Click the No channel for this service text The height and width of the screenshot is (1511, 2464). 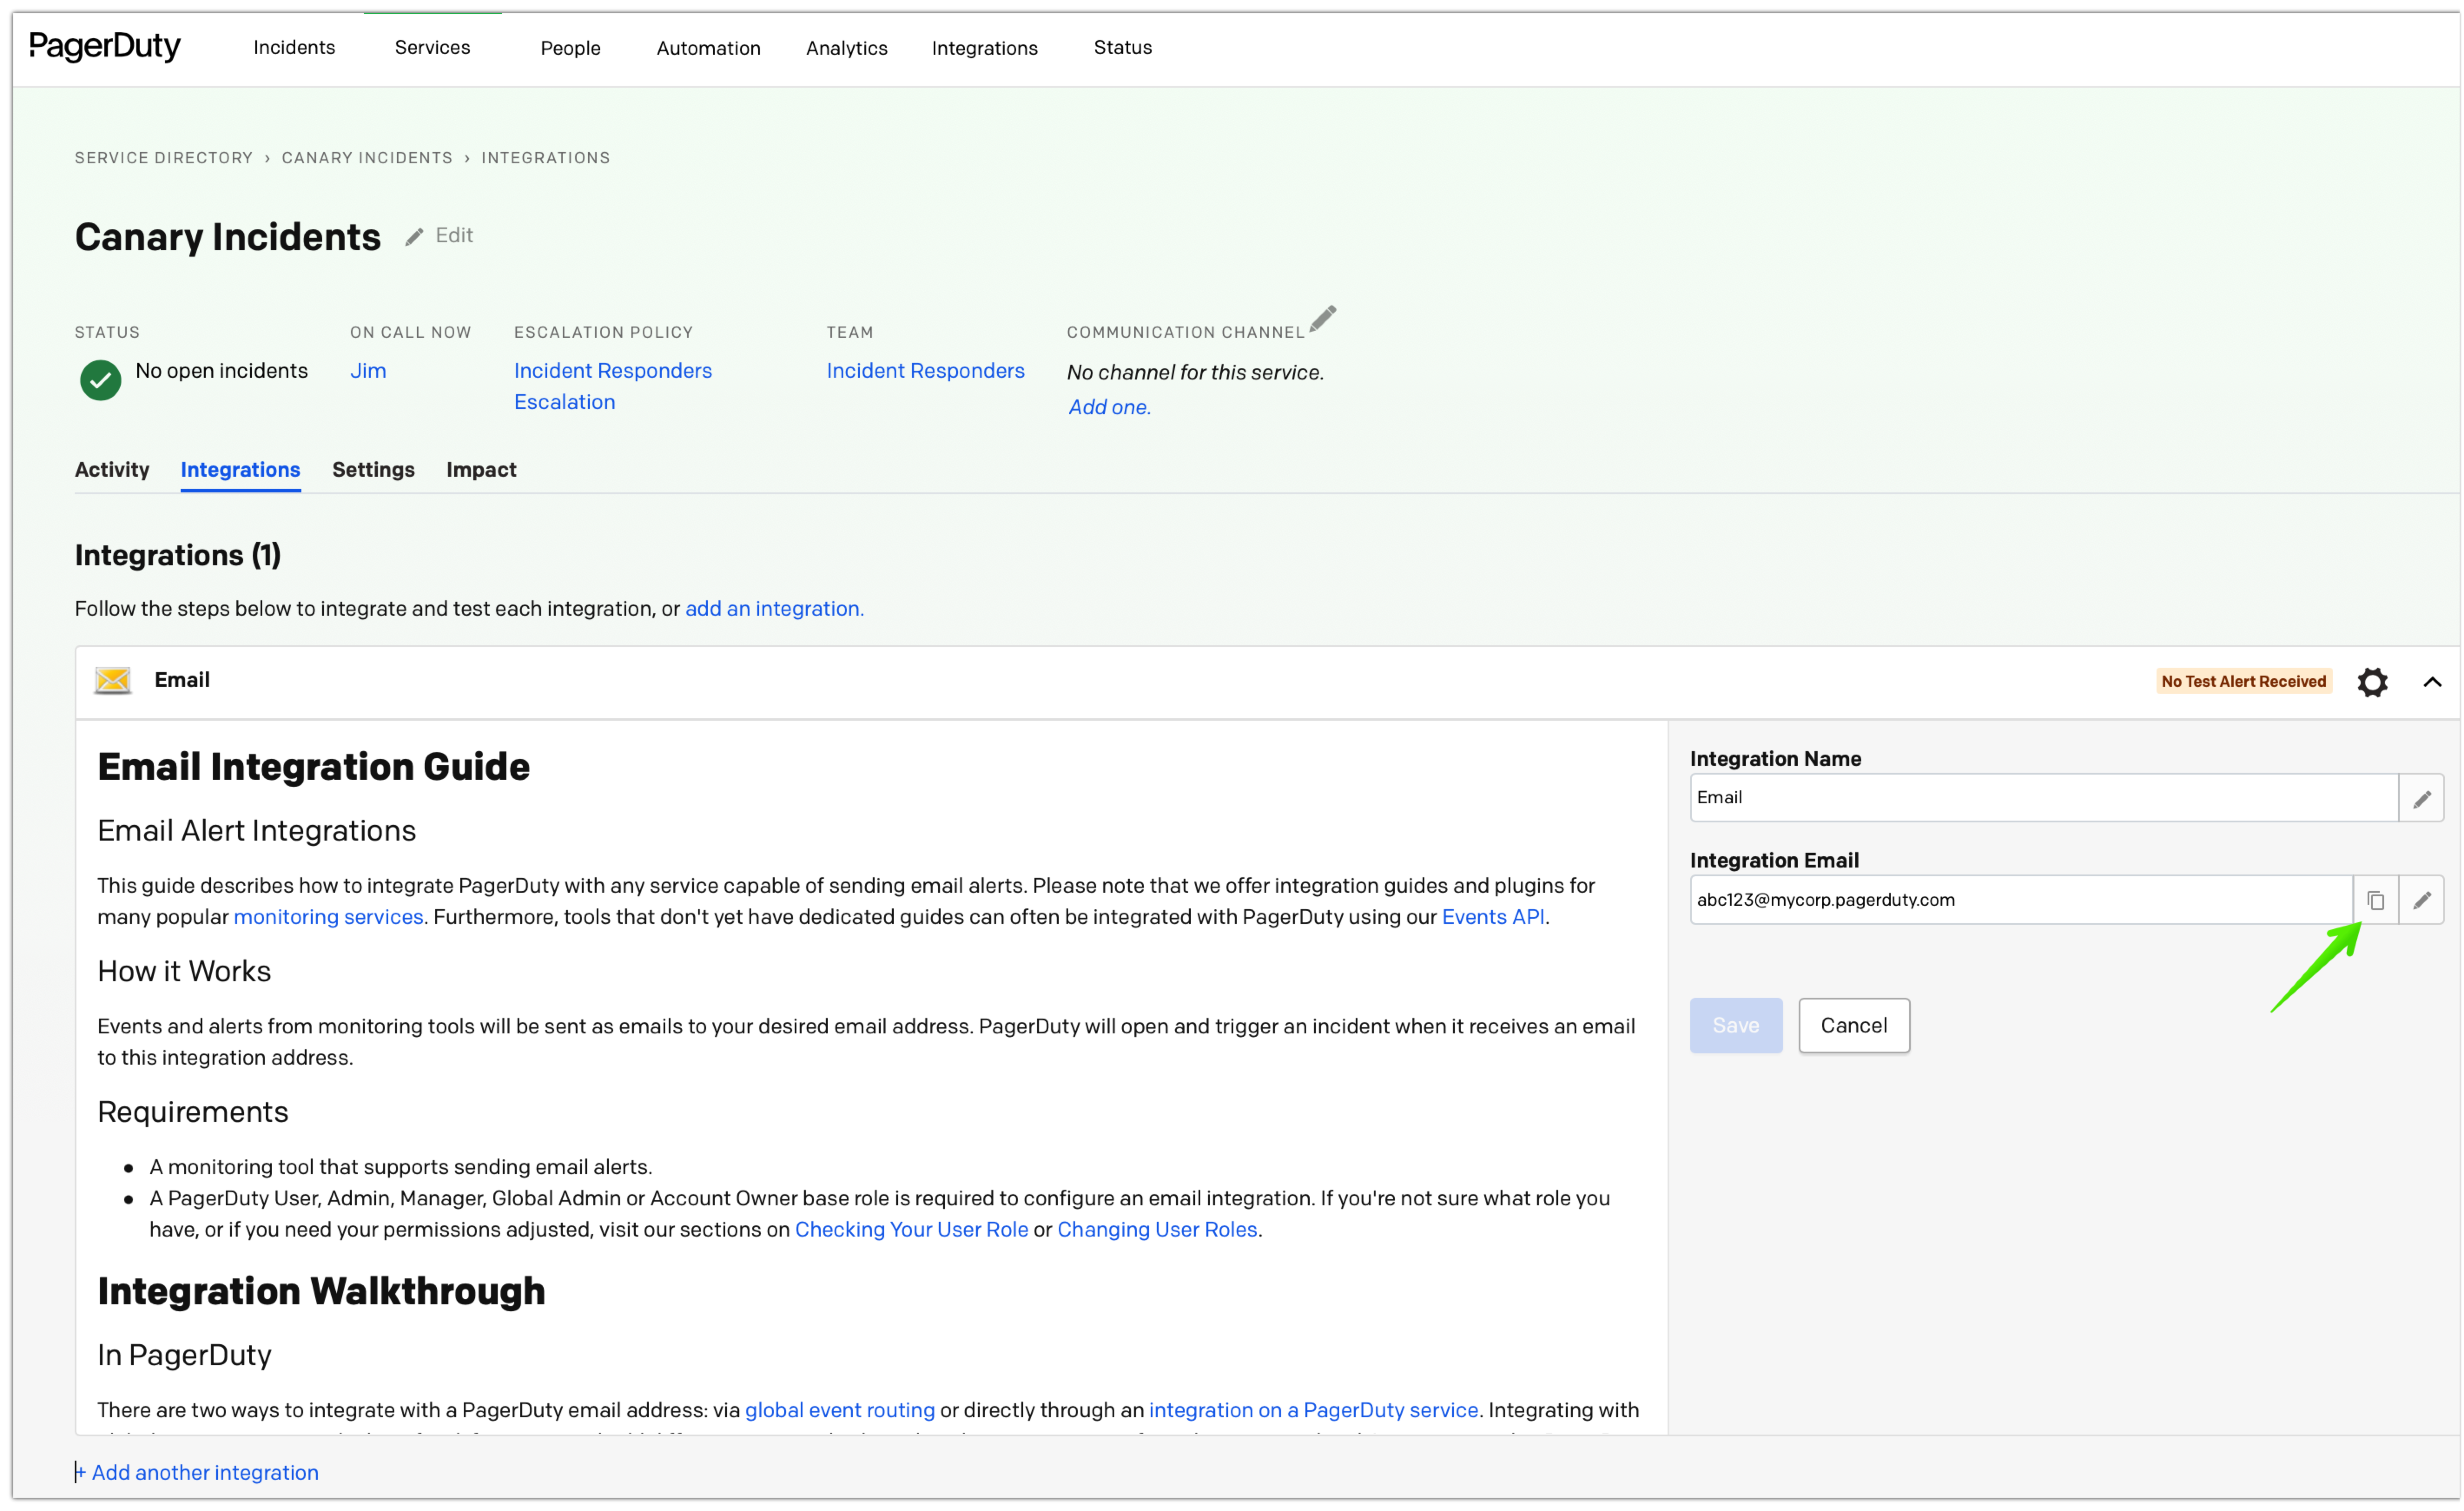pos(1195,372)
